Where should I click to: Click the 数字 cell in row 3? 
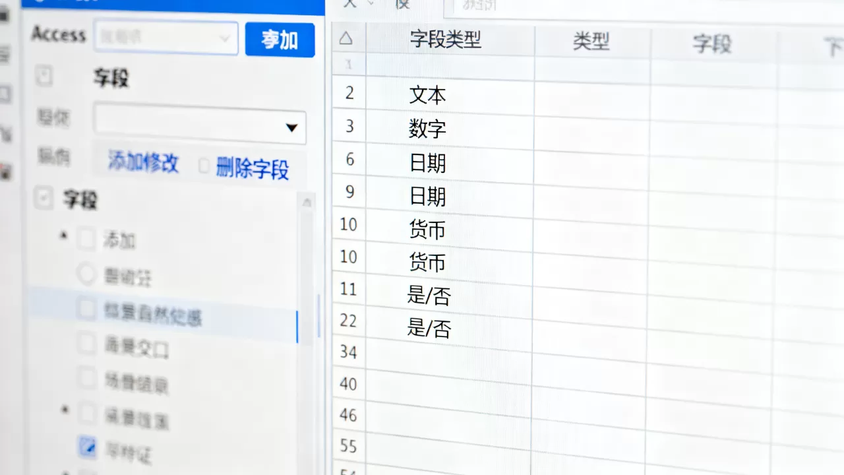click(450, 128)
